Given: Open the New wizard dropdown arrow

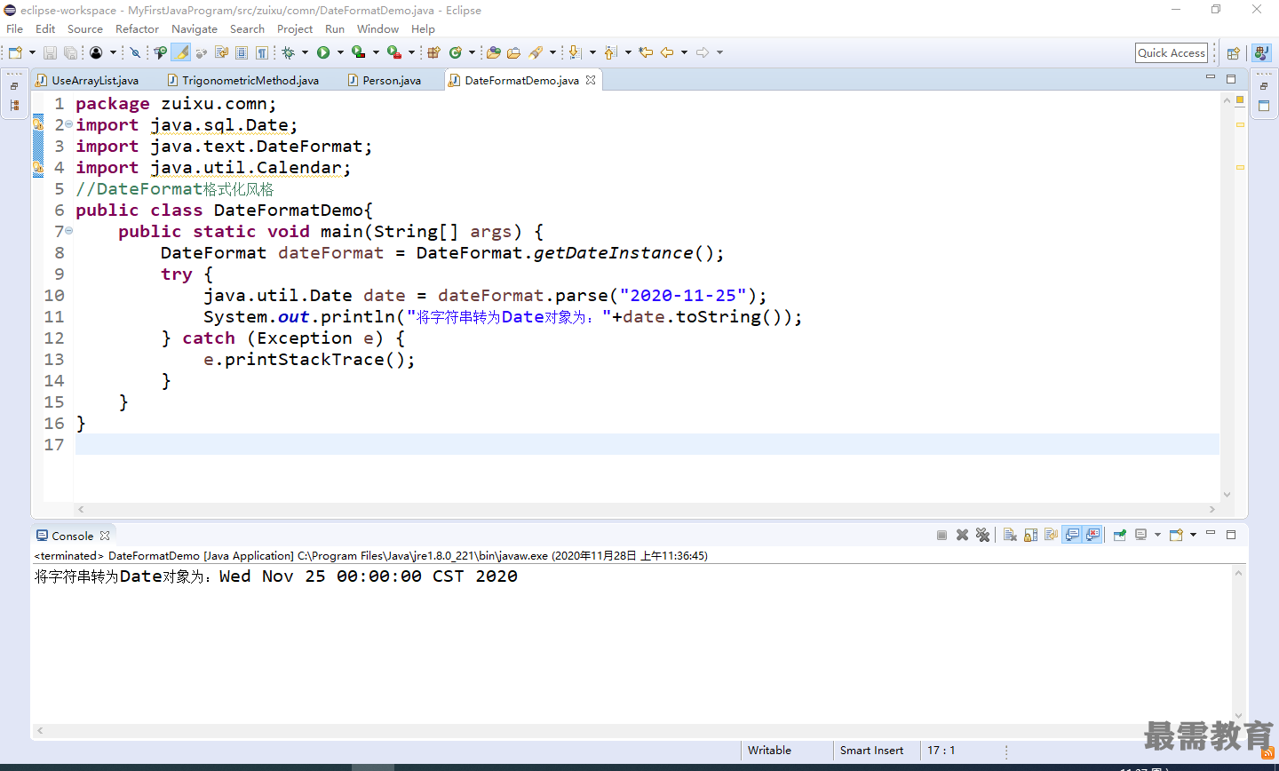Looking at the screenshot, I should (32, 52).
